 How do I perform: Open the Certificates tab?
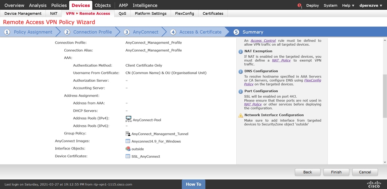coord(213,14)
